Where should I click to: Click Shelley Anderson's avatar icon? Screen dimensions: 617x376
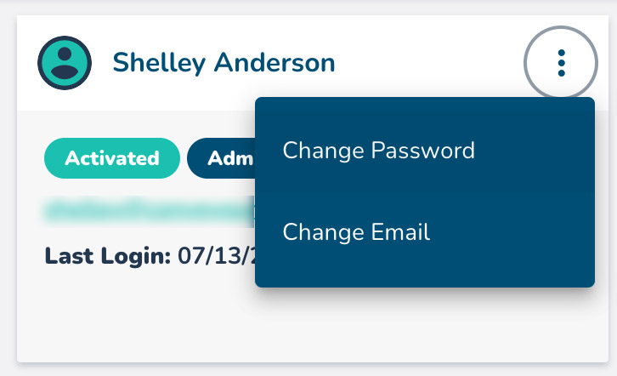coord(65,63)
